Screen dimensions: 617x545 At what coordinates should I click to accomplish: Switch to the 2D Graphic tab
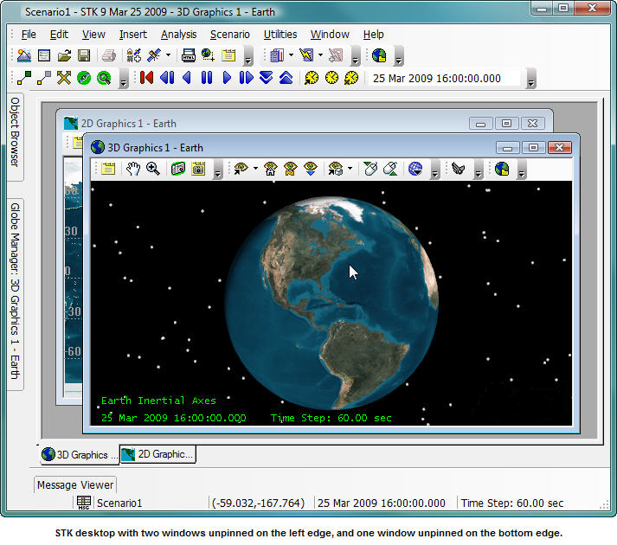coord(157,454)
